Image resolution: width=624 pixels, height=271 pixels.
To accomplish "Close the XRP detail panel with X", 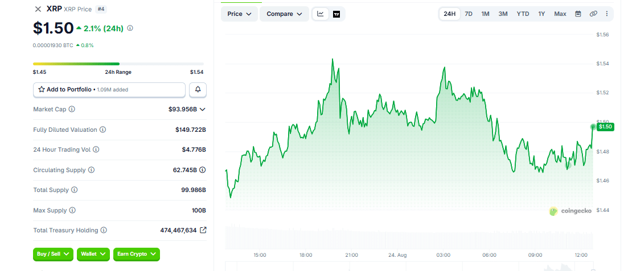I will tap(38, 9).
